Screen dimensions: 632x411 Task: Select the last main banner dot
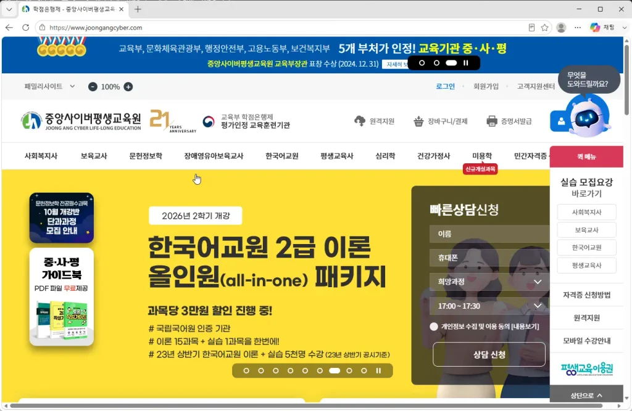[364, 371]
